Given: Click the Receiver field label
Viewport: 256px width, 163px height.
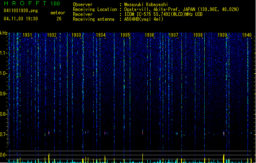Looking at the screenshot, I should click(83, 14).
